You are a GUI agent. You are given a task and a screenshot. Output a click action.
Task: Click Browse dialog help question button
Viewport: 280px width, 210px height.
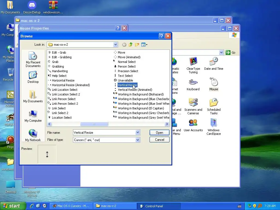(161, 36)
